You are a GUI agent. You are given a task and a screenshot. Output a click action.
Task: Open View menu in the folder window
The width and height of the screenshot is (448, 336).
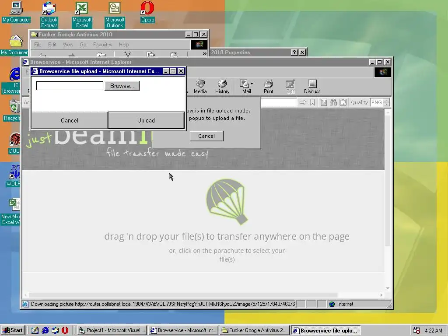pos(68,45)
